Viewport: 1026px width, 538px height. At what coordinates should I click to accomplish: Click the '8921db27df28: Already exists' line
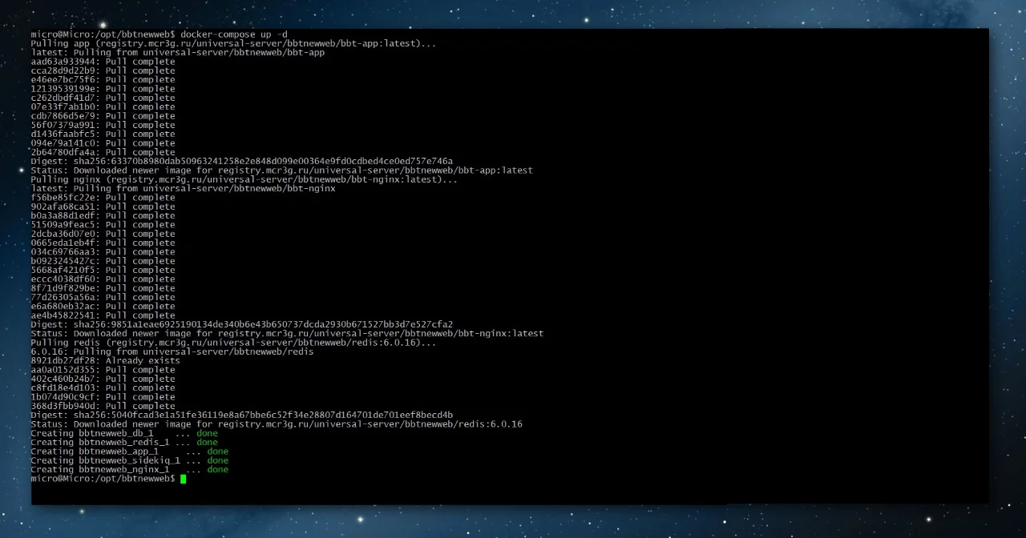[106, 360]
